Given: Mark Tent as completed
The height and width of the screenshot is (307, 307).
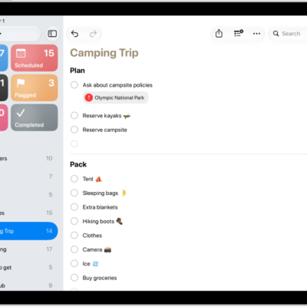Looking at the screenshot, I should point(74,179).
